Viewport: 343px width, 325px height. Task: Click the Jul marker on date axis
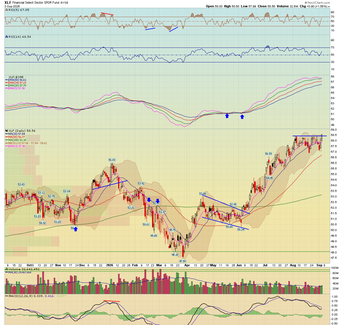click(265, 265)
